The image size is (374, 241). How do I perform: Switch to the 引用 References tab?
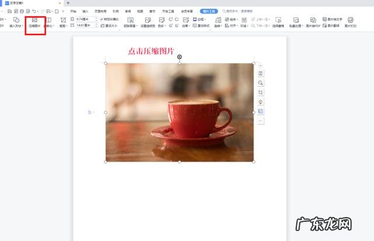(116, 11)
